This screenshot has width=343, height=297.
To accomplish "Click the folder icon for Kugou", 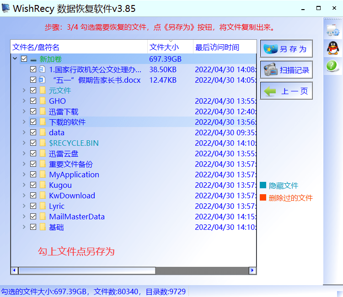I will coord(43,185).
